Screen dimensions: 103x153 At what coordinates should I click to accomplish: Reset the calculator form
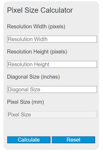pos(73,139)
